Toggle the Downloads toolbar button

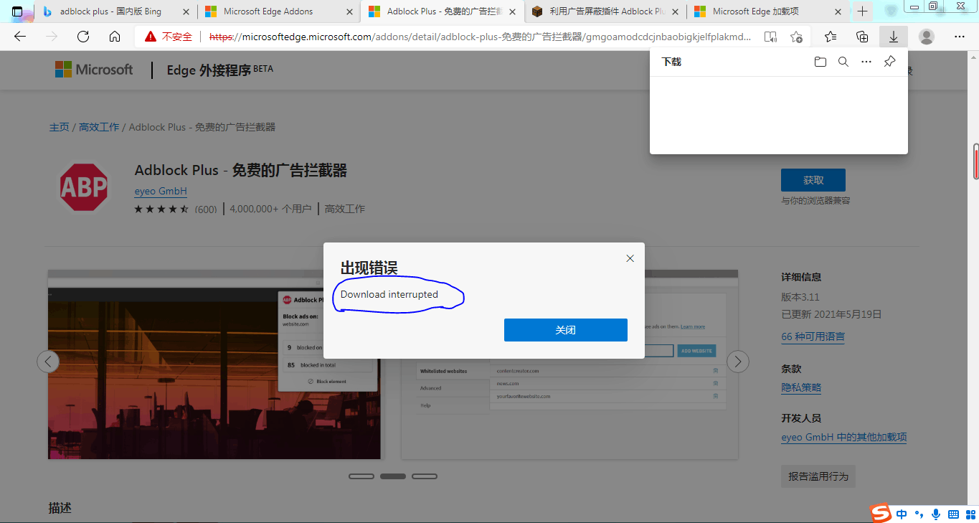coord(894,37)
